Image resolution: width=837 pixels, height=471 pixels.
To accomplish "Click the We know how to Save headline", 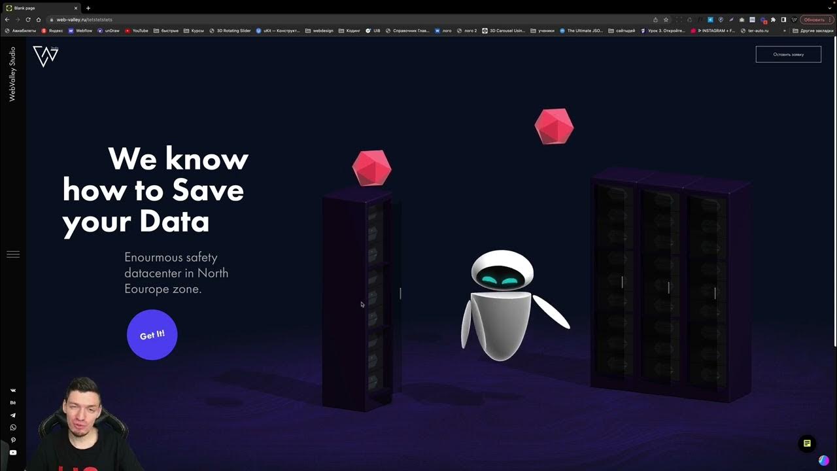I will pyautogui.click(x=156, y=190).
